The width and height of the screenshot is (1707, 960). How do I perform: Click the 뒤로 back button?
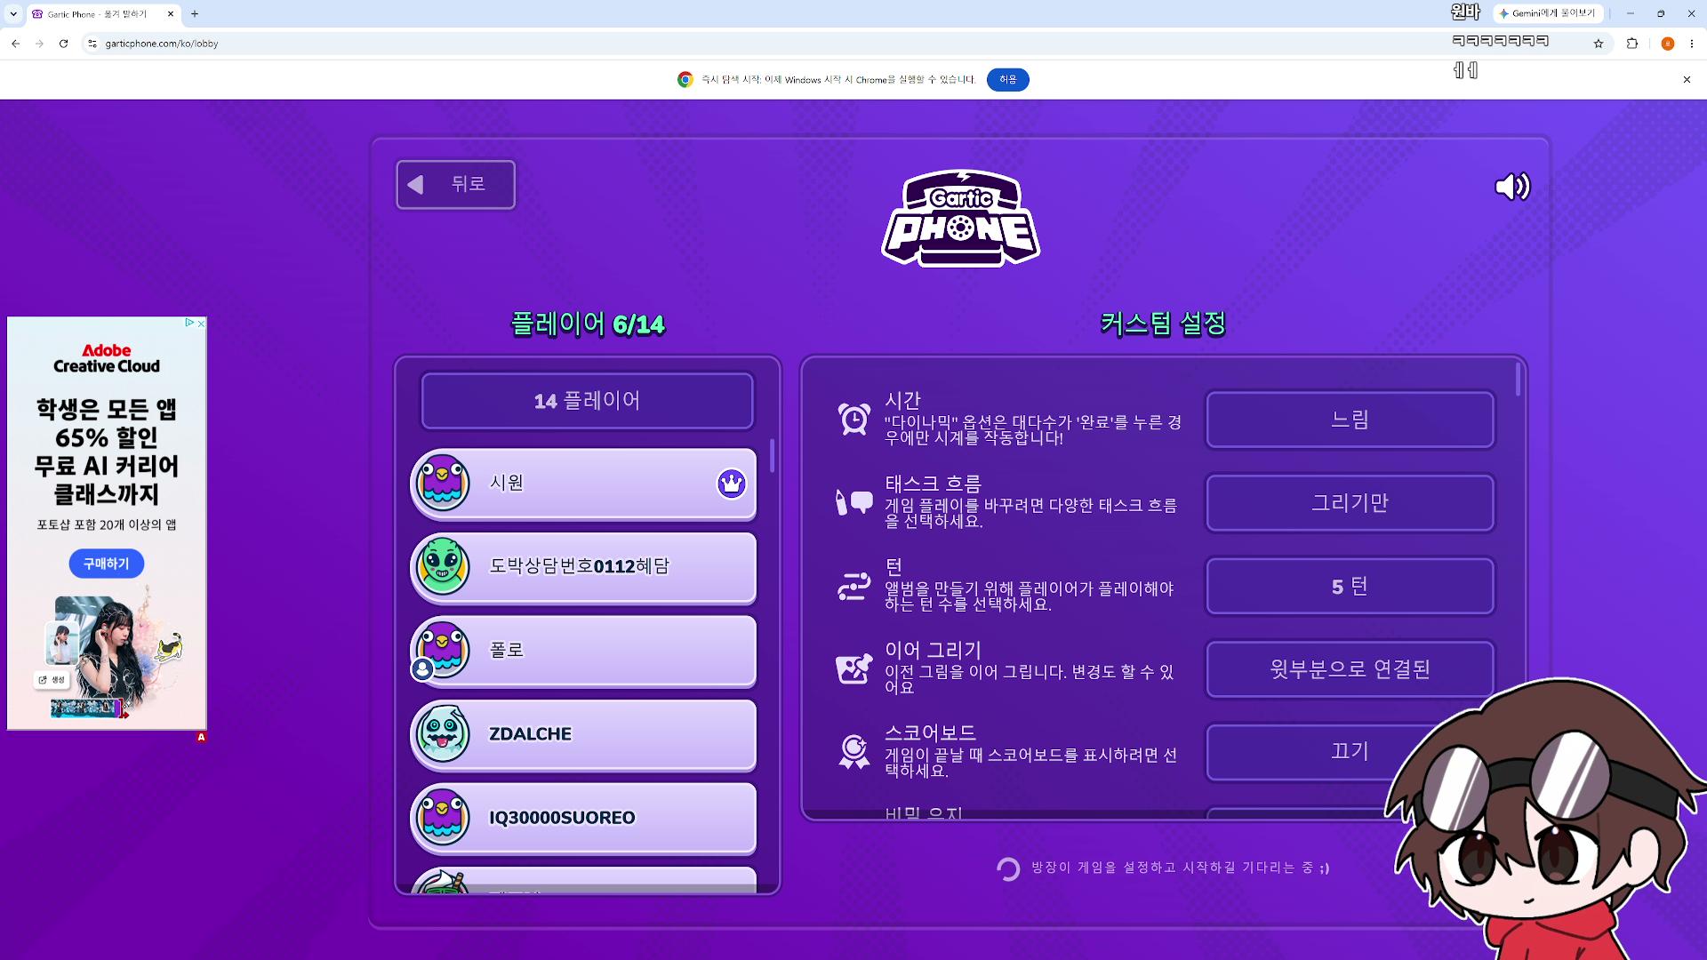[455, 185]
